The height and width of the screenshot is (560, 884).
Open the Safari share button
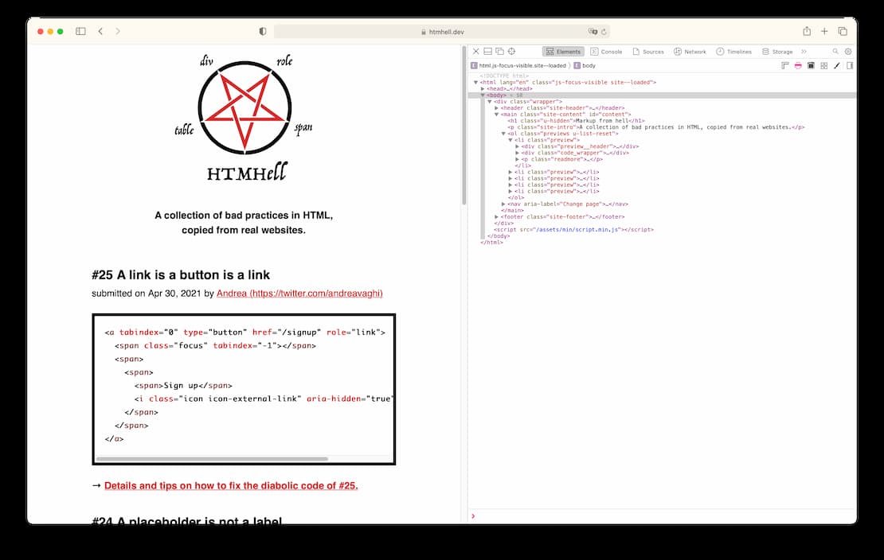(x=807, y=31)
